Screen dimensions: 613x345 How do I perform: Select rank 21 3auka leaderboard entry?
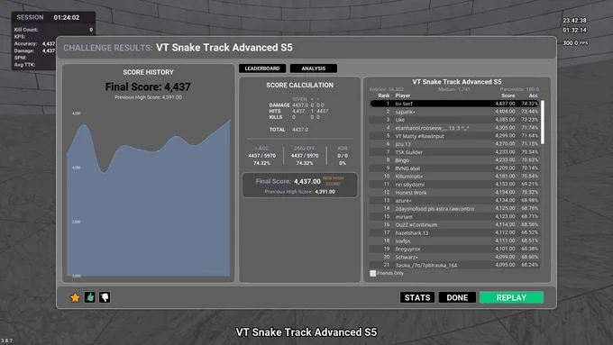[x=454, y=266]
